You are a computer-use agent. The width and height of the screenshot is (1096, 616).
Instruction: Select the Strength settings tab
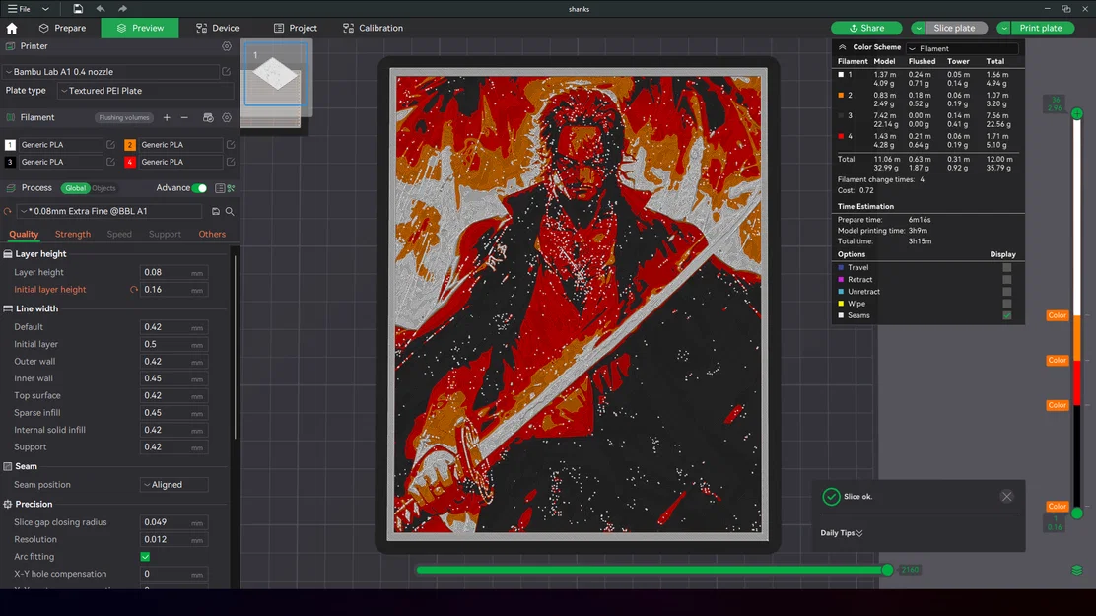pos(72,235)
